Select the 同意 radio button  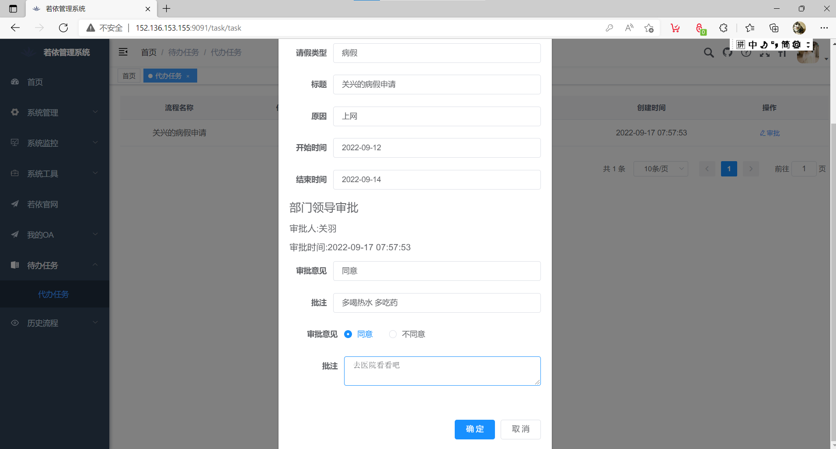click(x=348, y=334)
